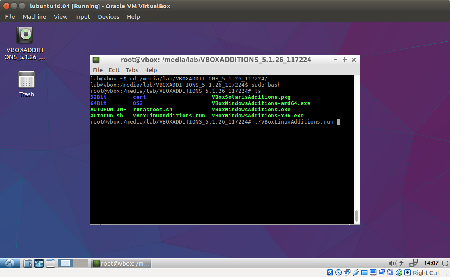Click autorun.sh in the terminal listing
This screenshot has width=450, height=277.
pyautogui.click(x=107, y=116)
